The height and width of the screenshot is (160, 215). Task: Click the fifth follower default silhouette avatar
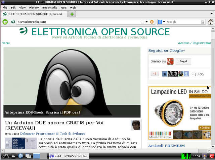click(186, 74)
